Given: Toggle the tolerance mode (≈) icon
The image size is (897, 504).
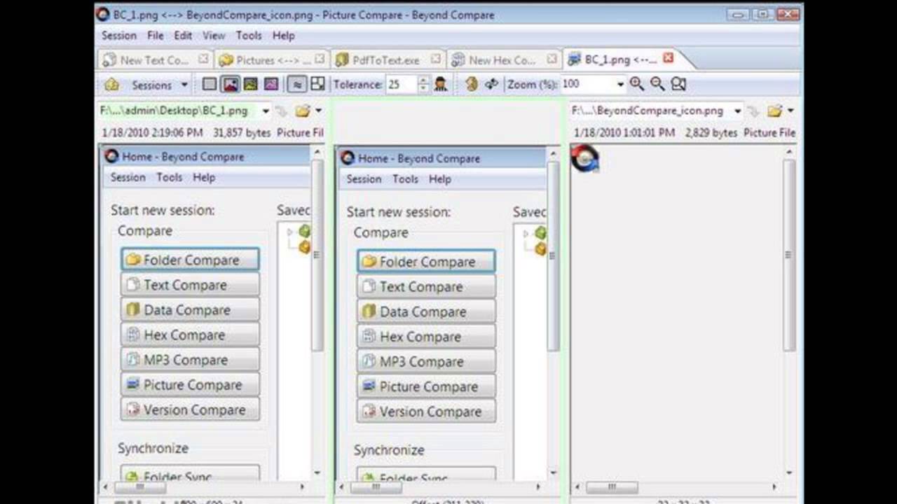Looking at the screenshot, I should [298, 84].
